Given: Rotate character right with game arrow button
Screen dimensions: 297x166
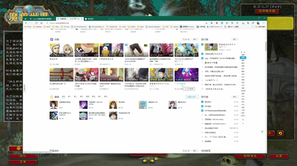Looking at the screenshot, I should [x=152, y=161].
